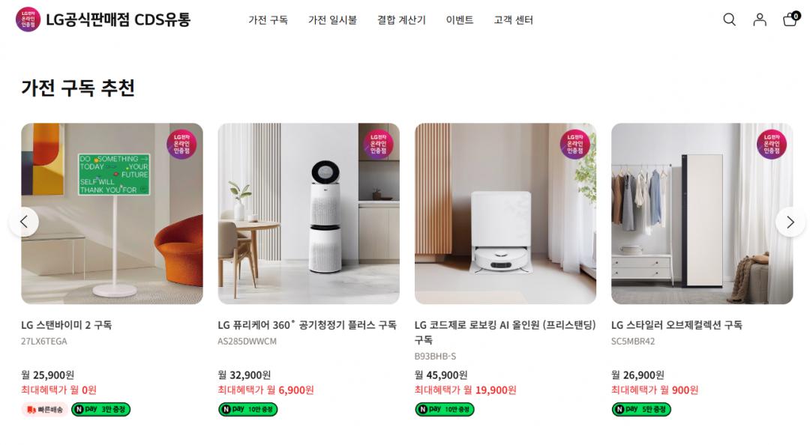Open the LG 스탠바이미 2 구독 product link
The image size is (810, 445).
(x=67, y=324)
